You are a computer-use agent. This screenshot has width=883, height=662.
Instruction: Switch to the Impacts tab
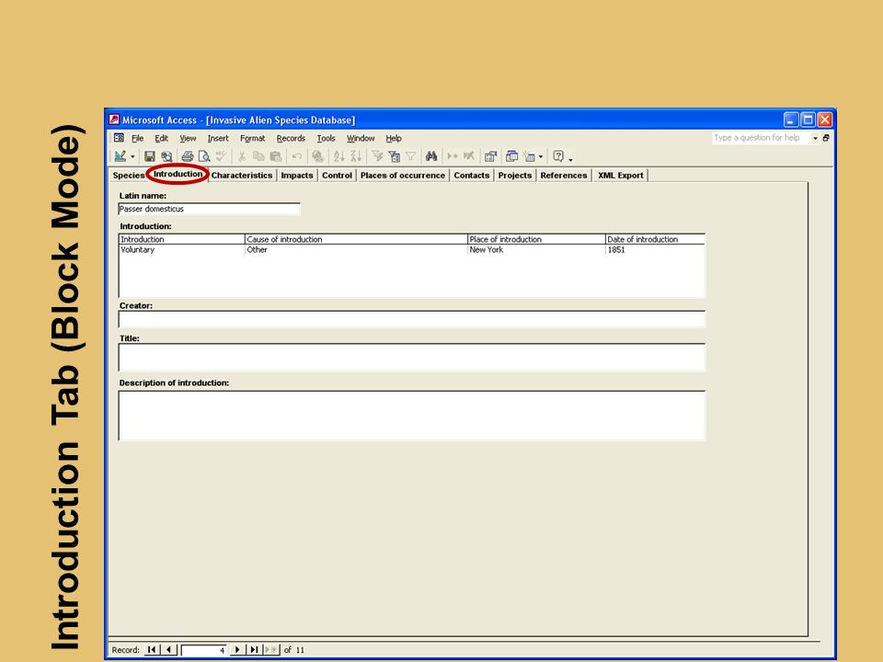click(x=297, y=175)
